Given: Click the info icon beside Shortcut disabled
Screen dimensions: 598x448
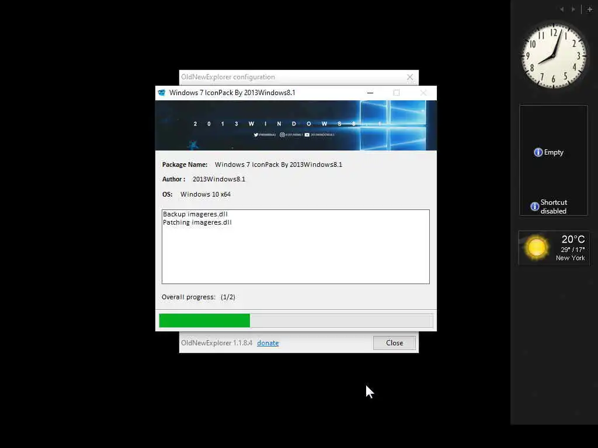Looking at the screenshot, I should [535, 206].
